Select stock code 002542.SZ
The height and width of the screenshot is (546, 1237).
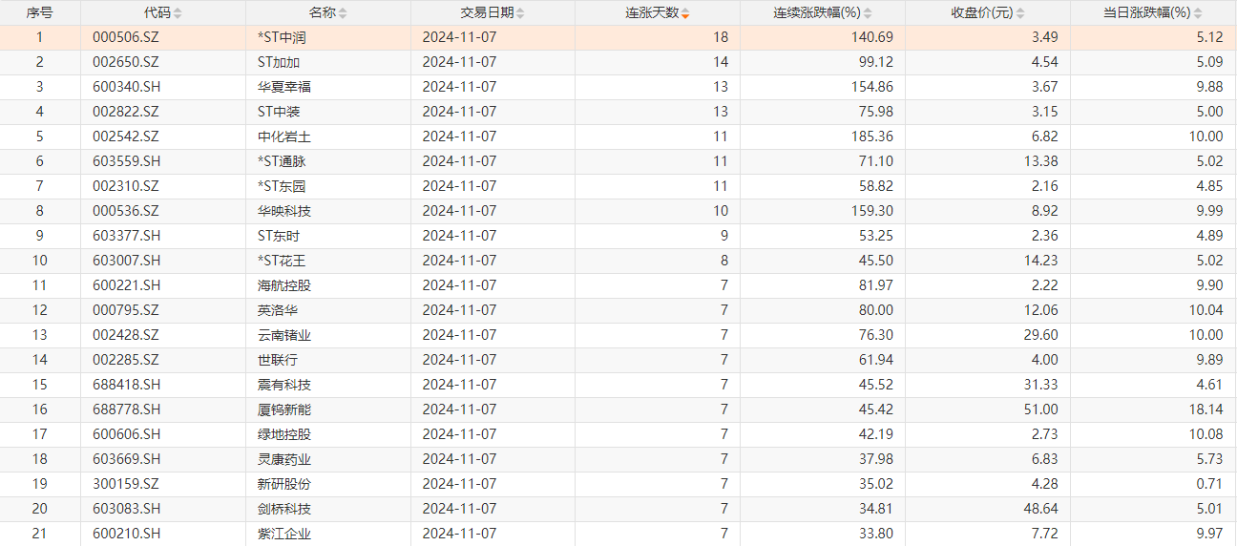pyautogui.click(x=126, y=136)
